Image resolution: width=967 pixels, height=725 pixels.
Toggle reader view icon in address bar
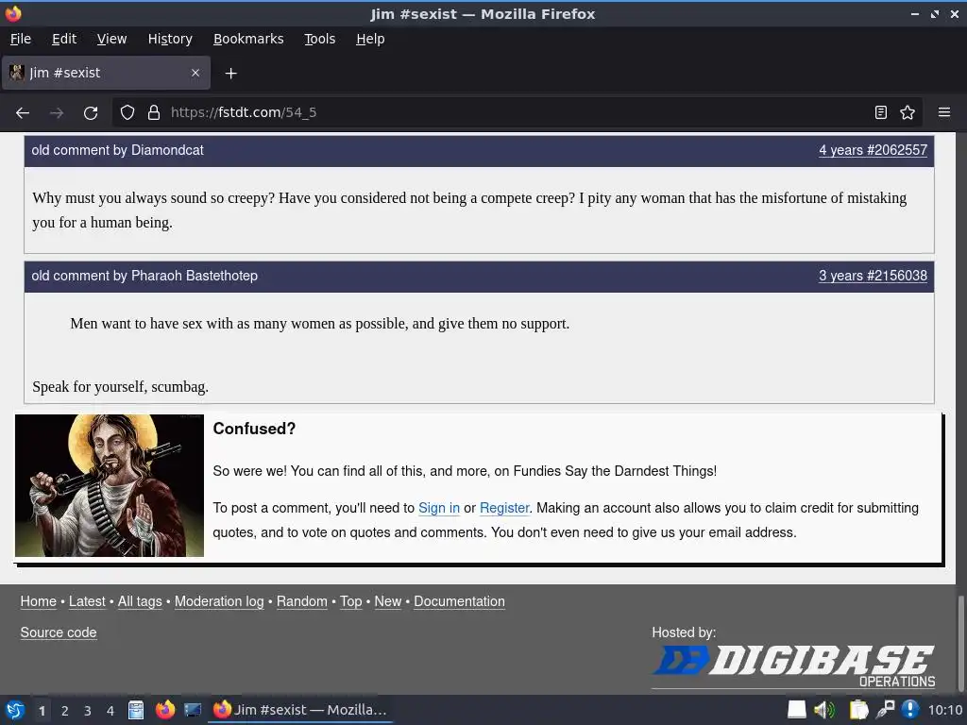coord(881,112)
